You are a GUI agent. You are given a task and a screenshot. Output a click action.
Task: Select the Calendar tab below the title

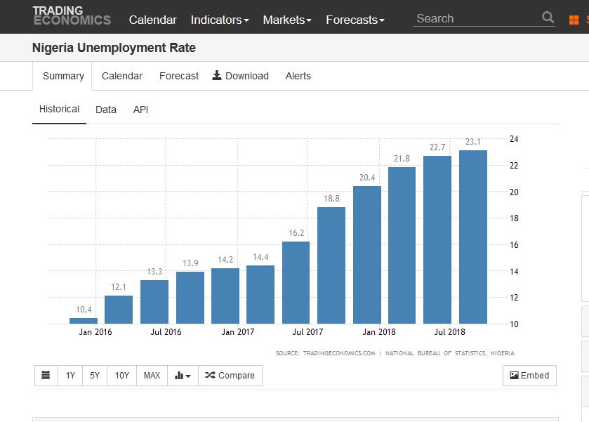[x=122, y=76]
